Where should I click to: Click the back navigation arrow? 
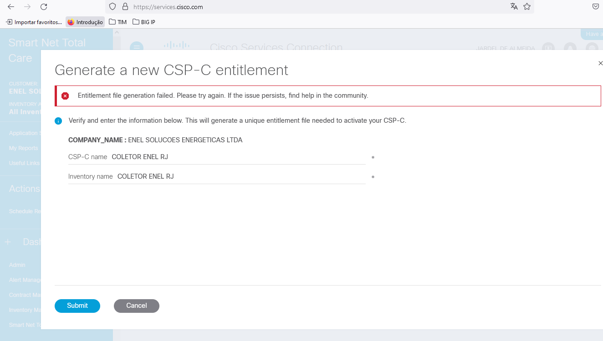pyautogui.click(x=11, y=6)
